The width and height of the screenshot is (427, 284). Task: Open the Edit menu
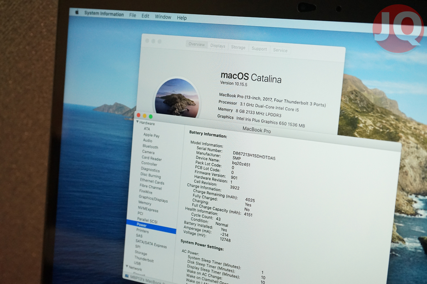click(146, 16)
